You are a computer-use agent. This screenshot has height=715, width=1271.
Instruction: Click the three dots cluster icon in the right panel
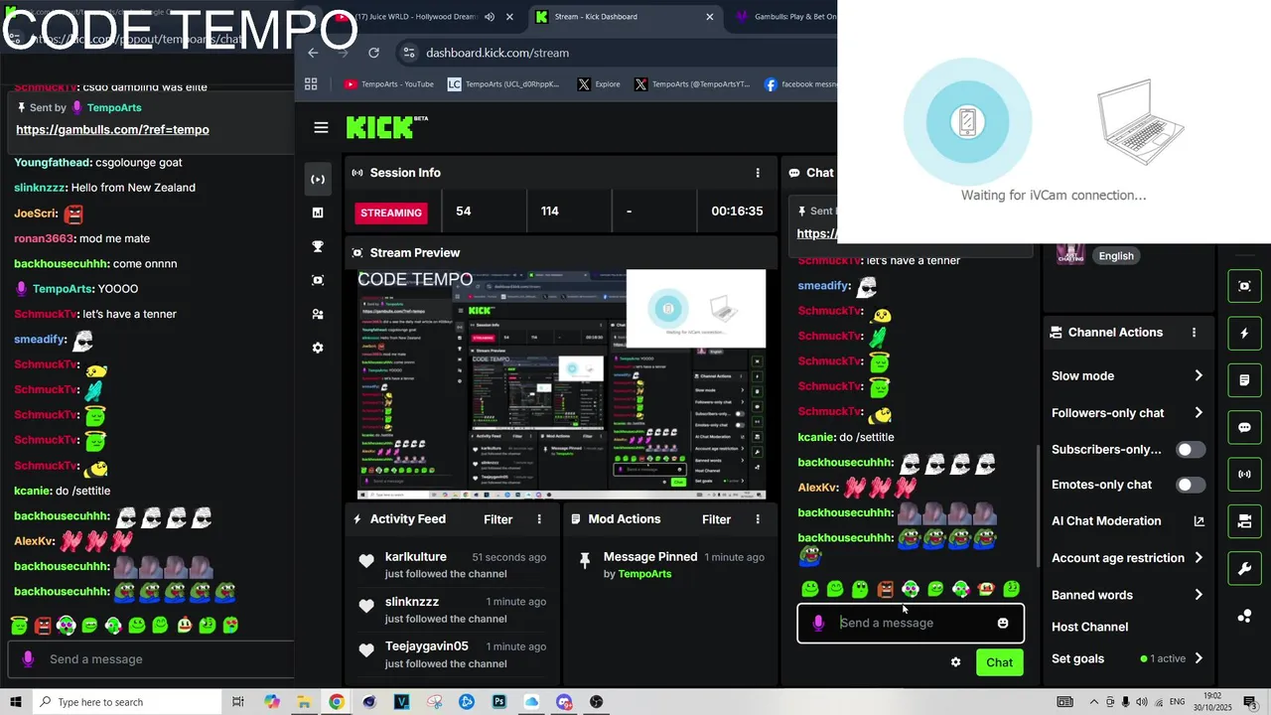[x=1244, y=616]
